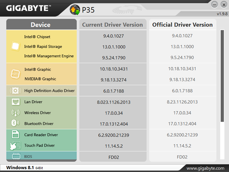Viewport: 229px width, 172px height.
Task: Click the wireless antenna icon
Action: point(15,113)
